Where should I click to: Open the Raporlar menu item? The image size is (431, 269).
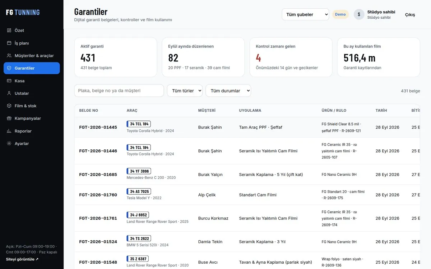pos(32,131)
